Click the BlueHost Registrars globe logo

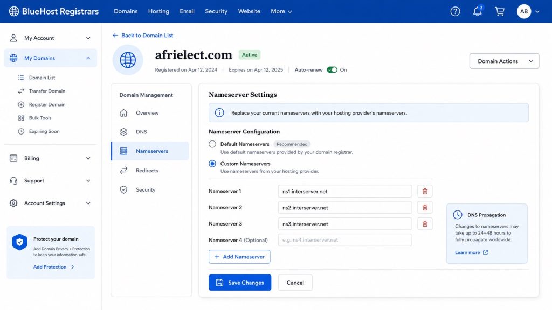click(x=14, y=11)
